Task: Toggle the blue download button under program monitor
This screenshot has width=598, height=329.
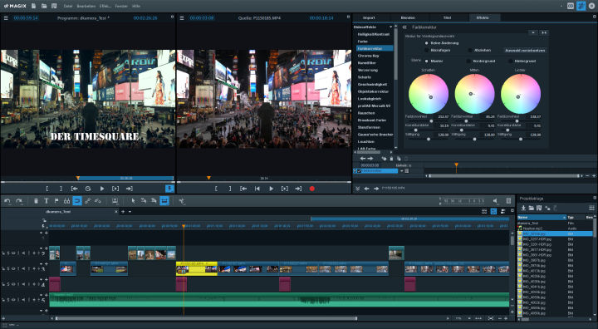Action: [169, 189]
